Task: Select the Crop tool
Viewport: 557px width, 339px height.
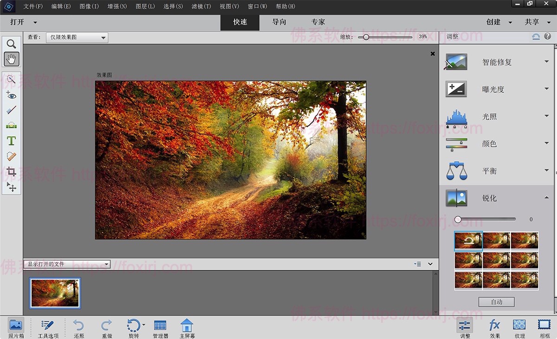Action: [x=11, y=171]
